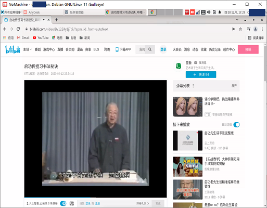Go forward in browser history

click(11, 29)
